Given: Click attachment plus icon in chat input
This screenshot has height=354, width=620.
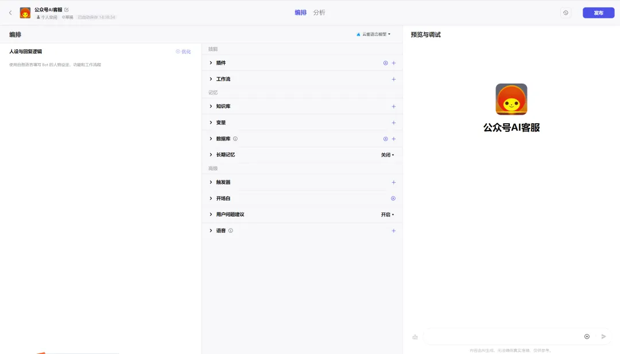Looking at the screenshot, I should pos(587,336).
